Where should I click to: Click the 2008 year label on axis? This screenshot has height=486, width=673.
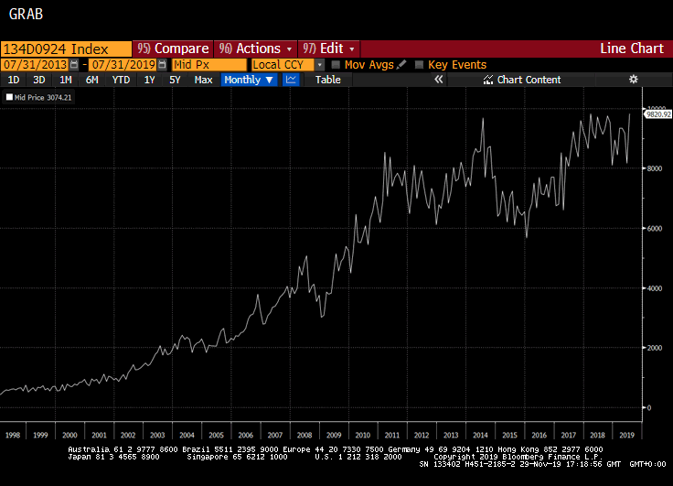point(304,435)
